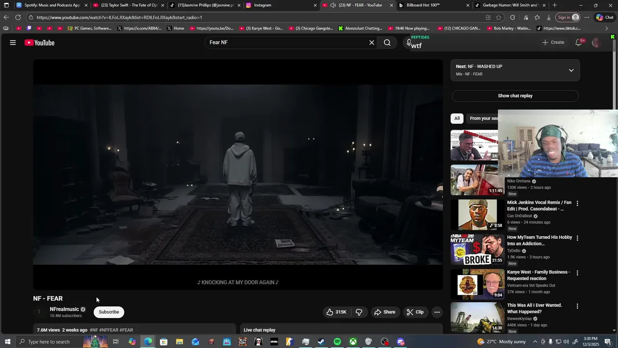The image size is (618, 348).
Task: Open File Explorer from taskbar
Action: point(180,342)
